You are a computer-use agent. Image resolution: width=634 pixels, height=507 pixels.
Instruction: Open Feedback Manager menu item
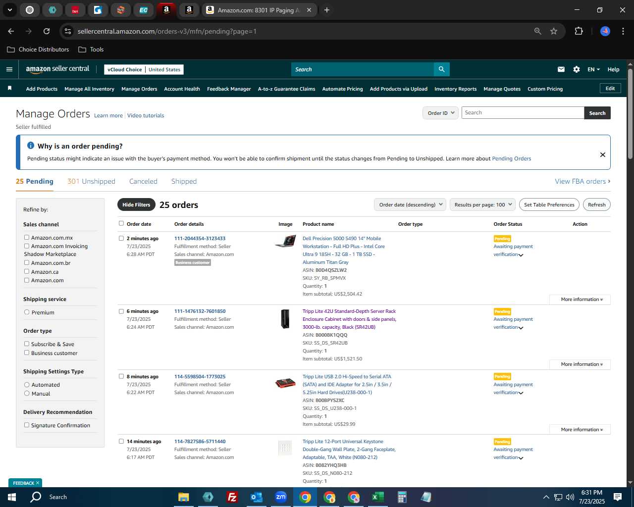[x=229, y=89]
